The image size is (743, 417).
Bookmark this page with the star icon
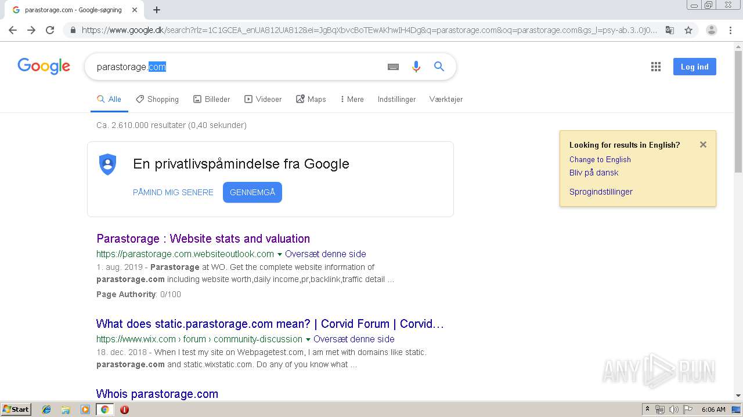pos(688,30)
